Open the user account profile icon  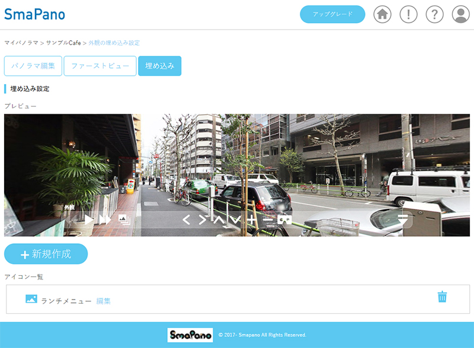(460, 14)
